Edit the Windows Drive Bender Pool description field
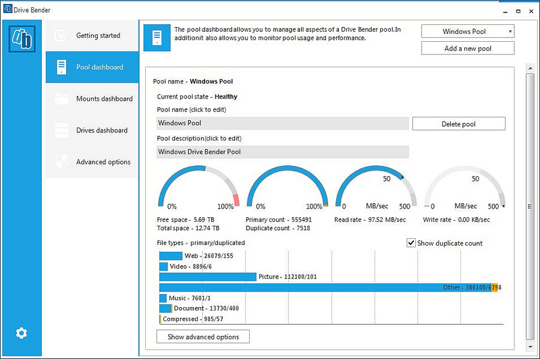The height and width of the screenshot is (359, 540). click(282, 152)
